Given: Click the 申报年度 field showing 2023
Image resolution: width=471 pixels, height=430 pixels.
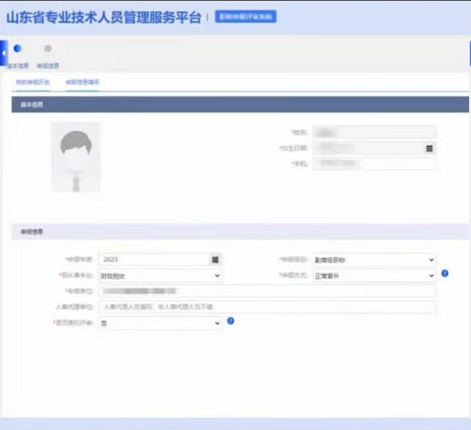Looking at the screenshot, I should 161,260.
